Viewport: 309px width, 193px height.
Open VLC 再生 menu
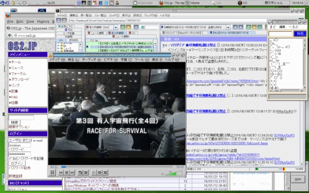pyautogui.click(x=73, y=59)
